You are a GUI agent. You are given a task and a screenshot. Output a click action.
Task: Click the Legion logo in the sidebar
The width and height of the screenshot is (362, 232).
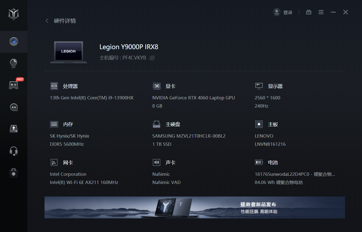[x=13, y=14]
